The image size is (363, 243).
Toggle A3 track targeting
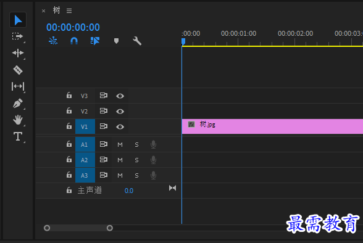(85, 175)
